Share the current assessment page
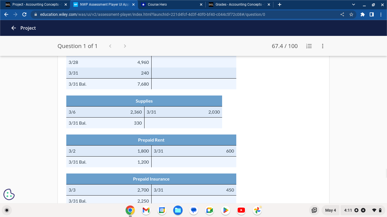The height and width of the screenshot is (217, 387). (x=342, y=14)
